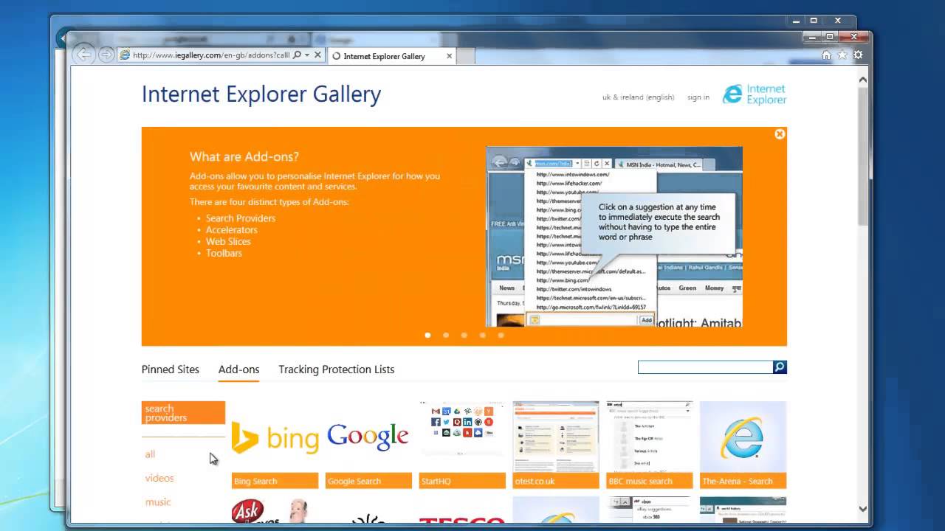Choose the all filter

point(150,454)
